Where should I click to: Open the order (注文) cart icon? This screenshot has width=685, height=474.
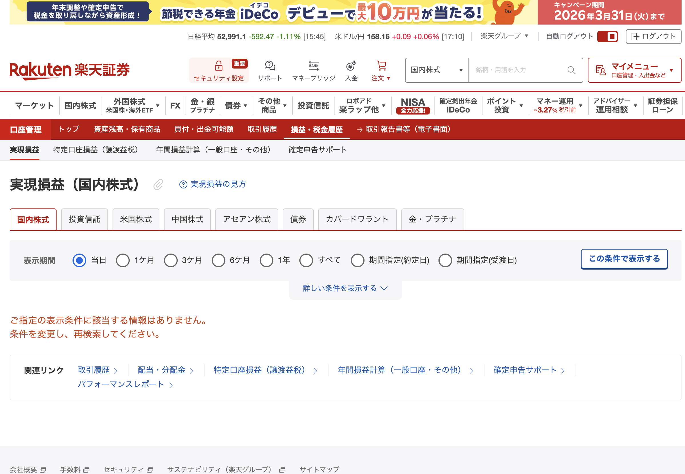381,66
